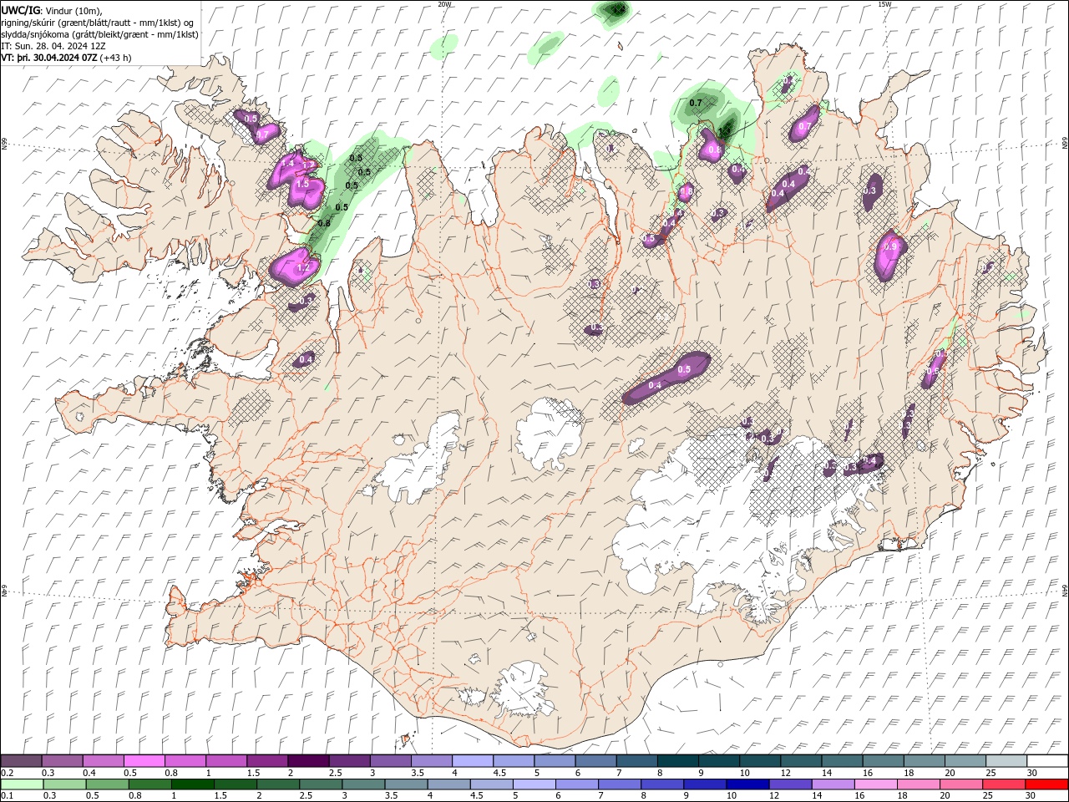Viewport: 1069px width, 802px height.
Task: Choose the violet 12 mm rain legend swatch
Action: pos(789,784)
